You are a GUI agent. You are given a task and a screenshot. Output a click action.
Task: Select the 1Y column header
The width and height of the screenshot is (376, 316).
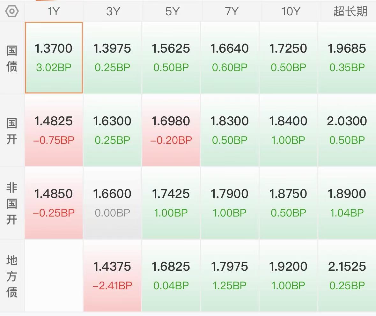click(x=54, y=11)
